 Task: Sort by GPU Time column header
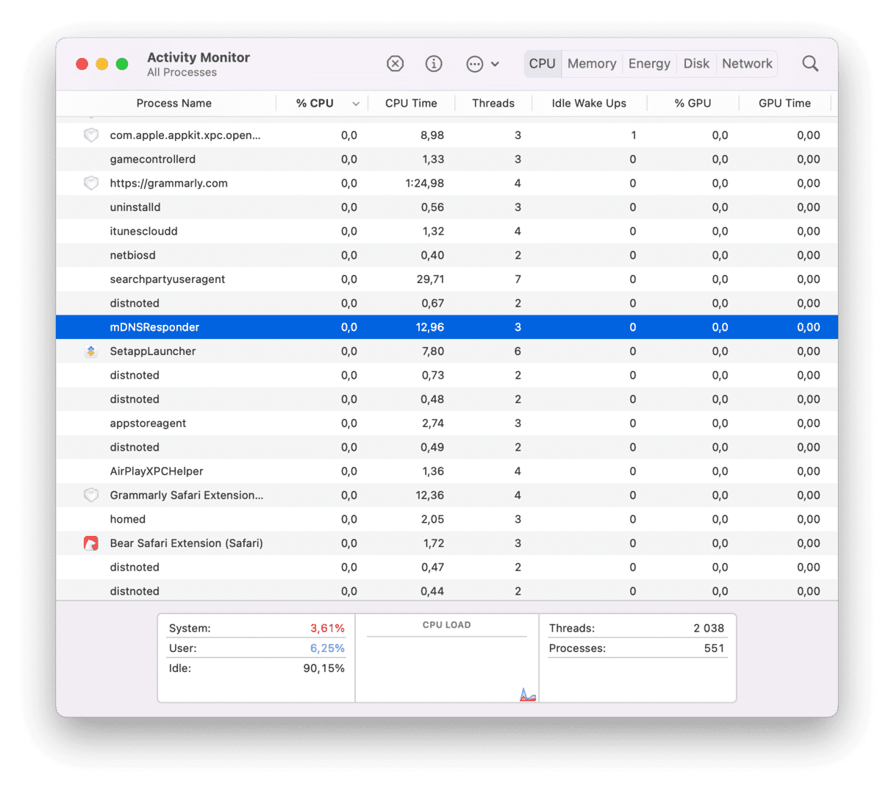pos(784,104)
